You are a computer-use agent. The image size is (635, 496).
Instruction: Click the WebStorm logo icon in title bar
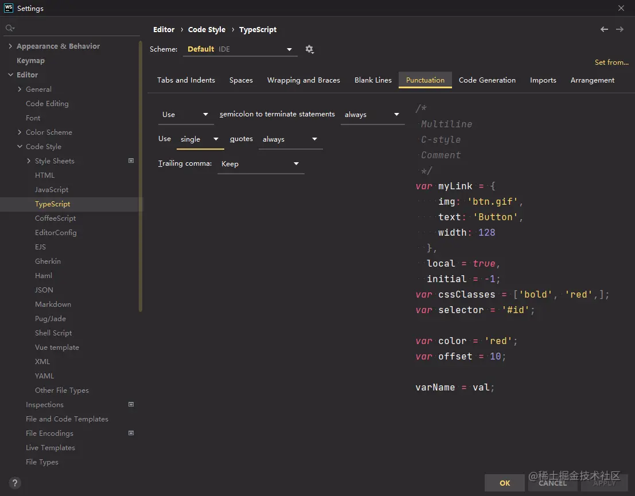point(8,8)
